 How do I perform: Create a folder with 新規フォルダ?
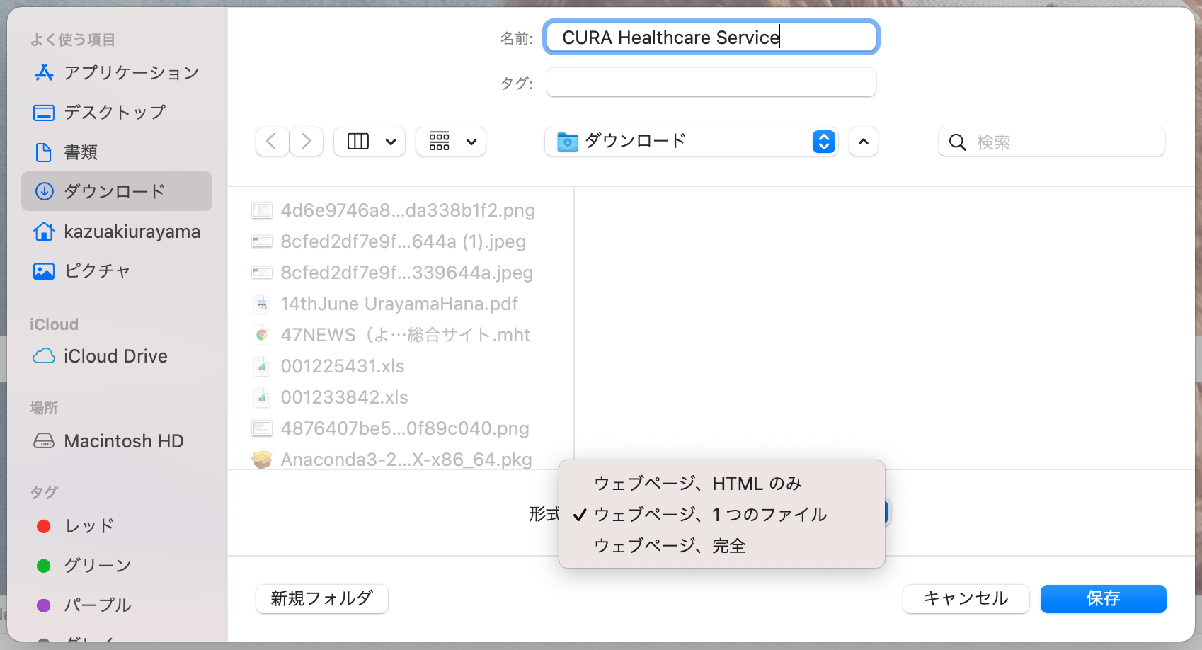[321, 598]
